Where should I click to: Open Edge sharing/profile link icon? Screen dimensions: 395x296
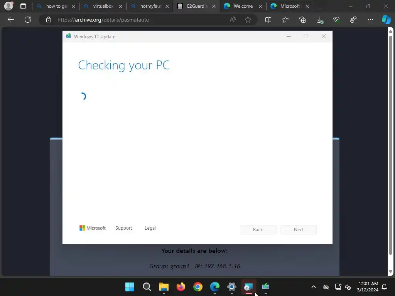pyautogui.click(x=353, y=20)
